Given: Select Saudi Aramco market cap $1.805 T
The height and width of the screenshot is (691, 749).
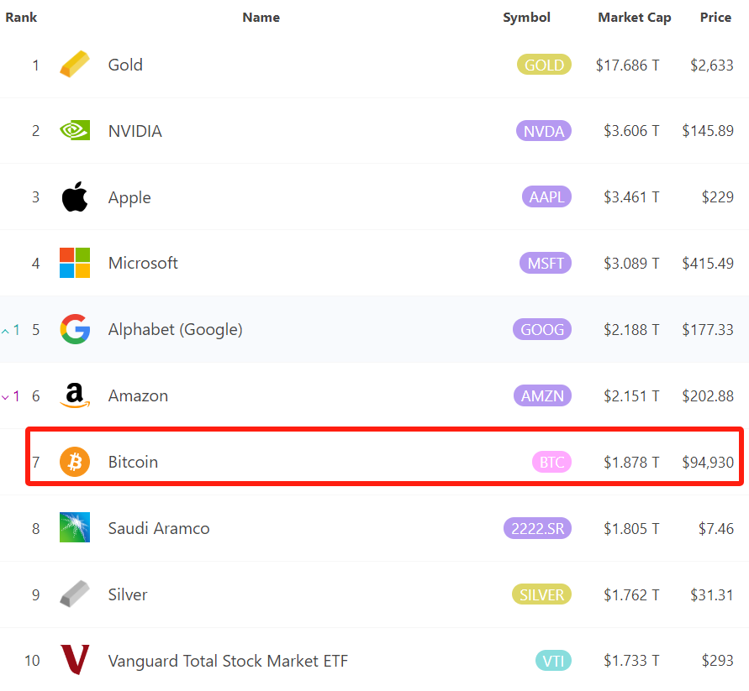Looking at the screenshot, I should point(631,529).
